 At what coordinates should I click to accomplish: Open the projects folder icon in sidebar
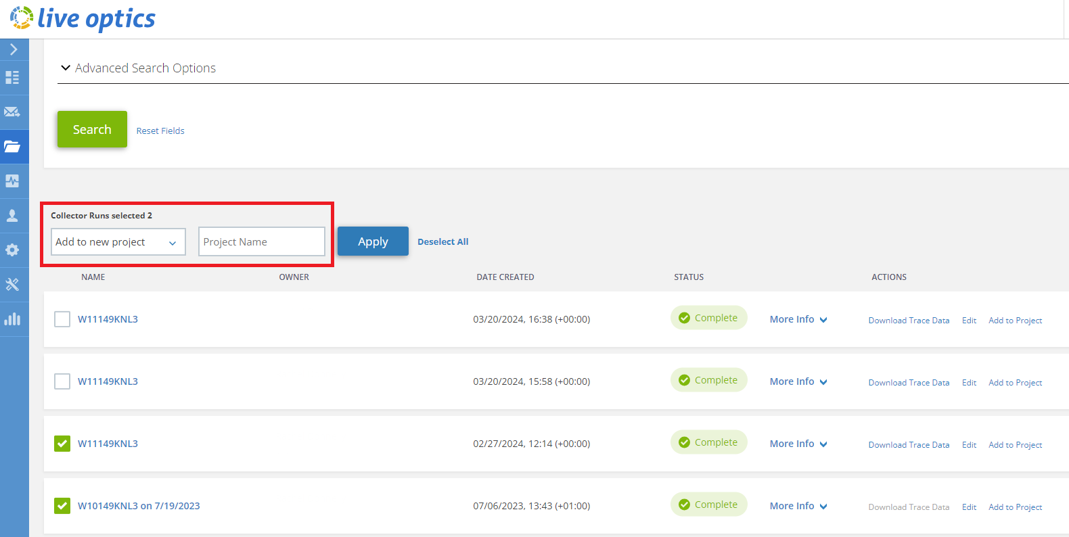click(12, 147)
